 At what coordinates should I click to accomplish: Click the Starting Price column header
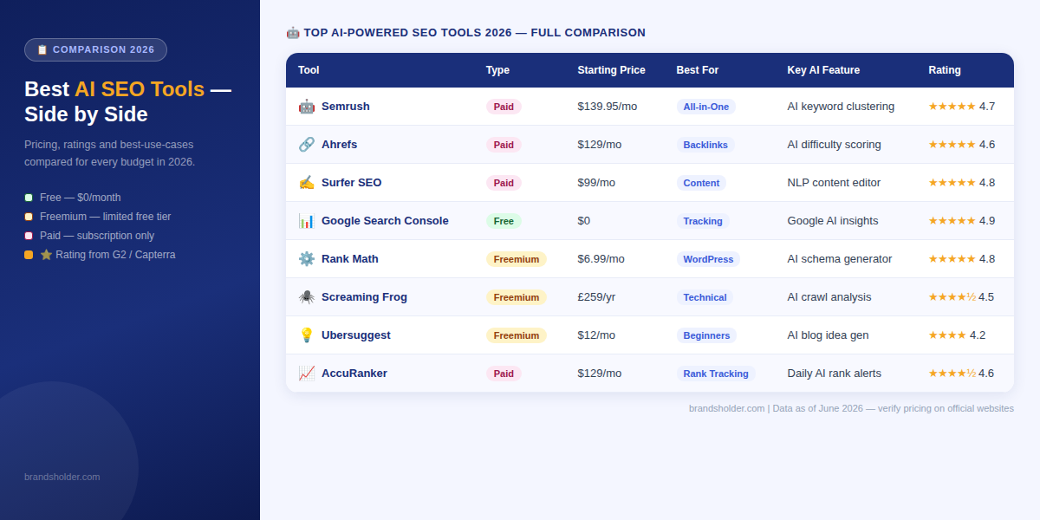[612, 70]
